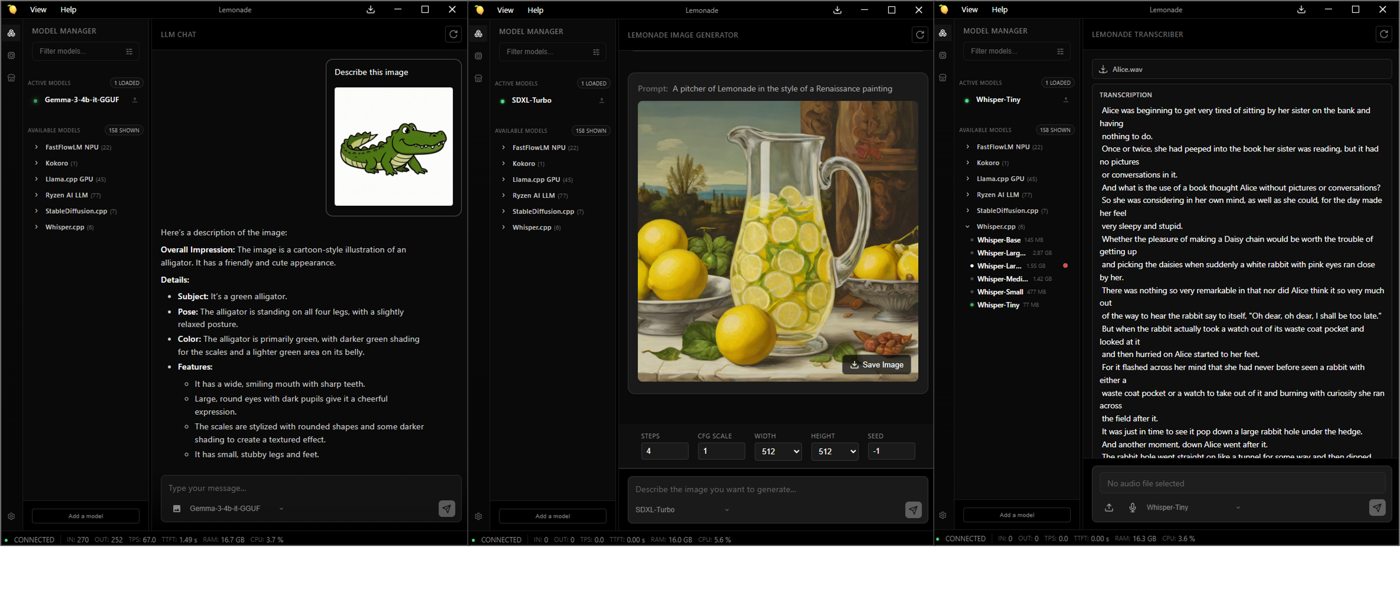Click the upload audio file icon in Transcriber

(1109, 508)
